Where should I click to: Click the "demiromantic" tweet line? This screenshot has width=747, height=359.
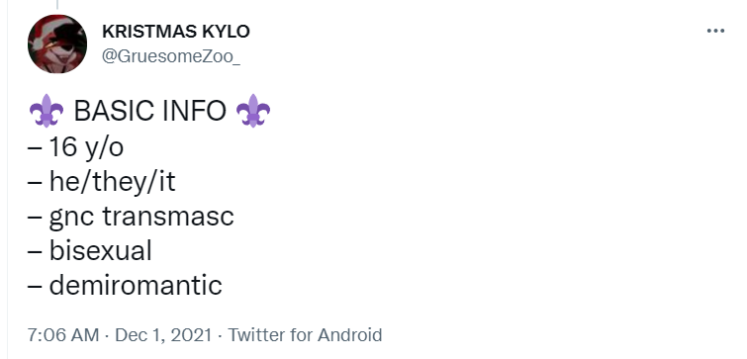coord(125,285)
